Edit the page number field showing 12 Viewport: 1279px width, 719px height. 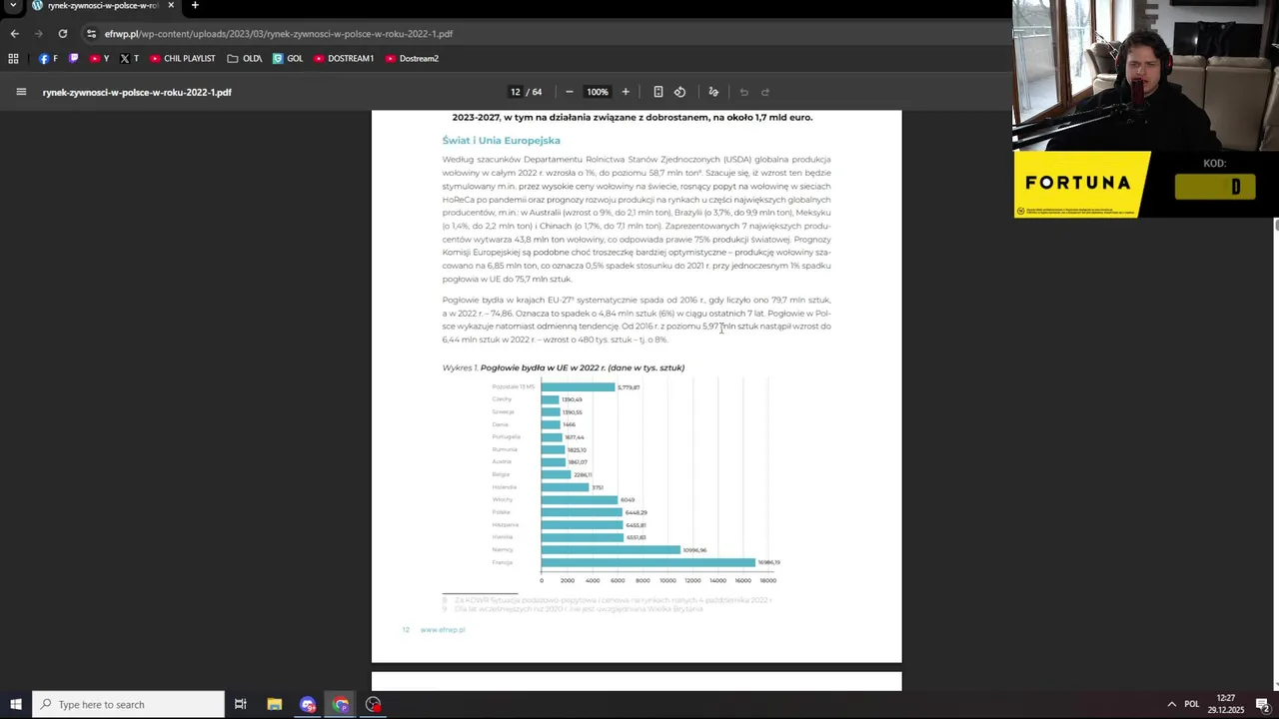click(516, 92)
